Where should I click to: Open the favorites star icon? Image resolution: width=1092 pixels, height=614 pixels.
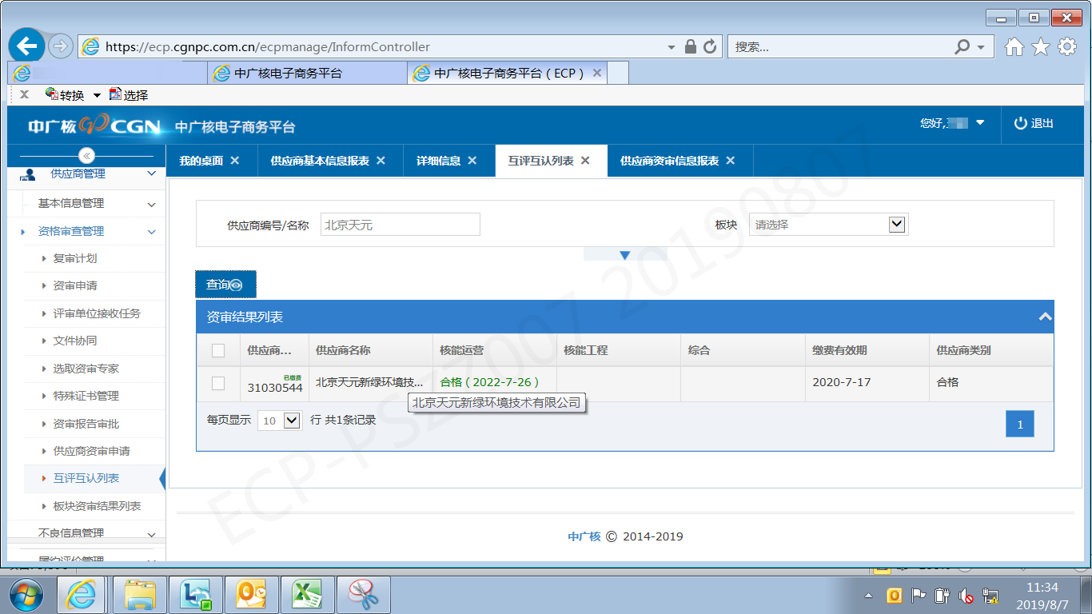pyautogui.click(x=1040, y=47)
